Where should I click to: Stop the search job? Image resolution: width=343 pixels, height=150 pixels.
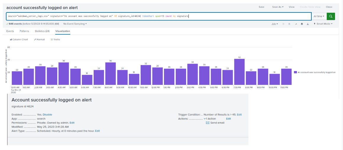pos(289,24)
